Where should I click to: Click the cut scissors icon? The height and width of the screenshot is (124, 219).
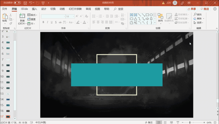click(11, 15)
